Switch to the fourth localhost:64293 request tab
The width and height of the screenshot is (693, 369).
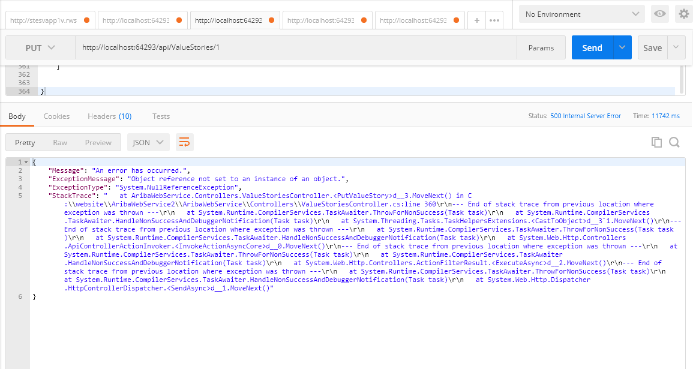coord(327,20)
